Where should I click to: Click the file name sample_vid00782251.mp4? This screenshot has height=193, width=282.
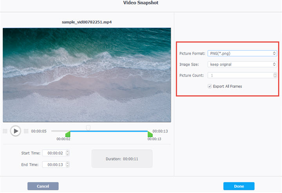tap(87, 22)
